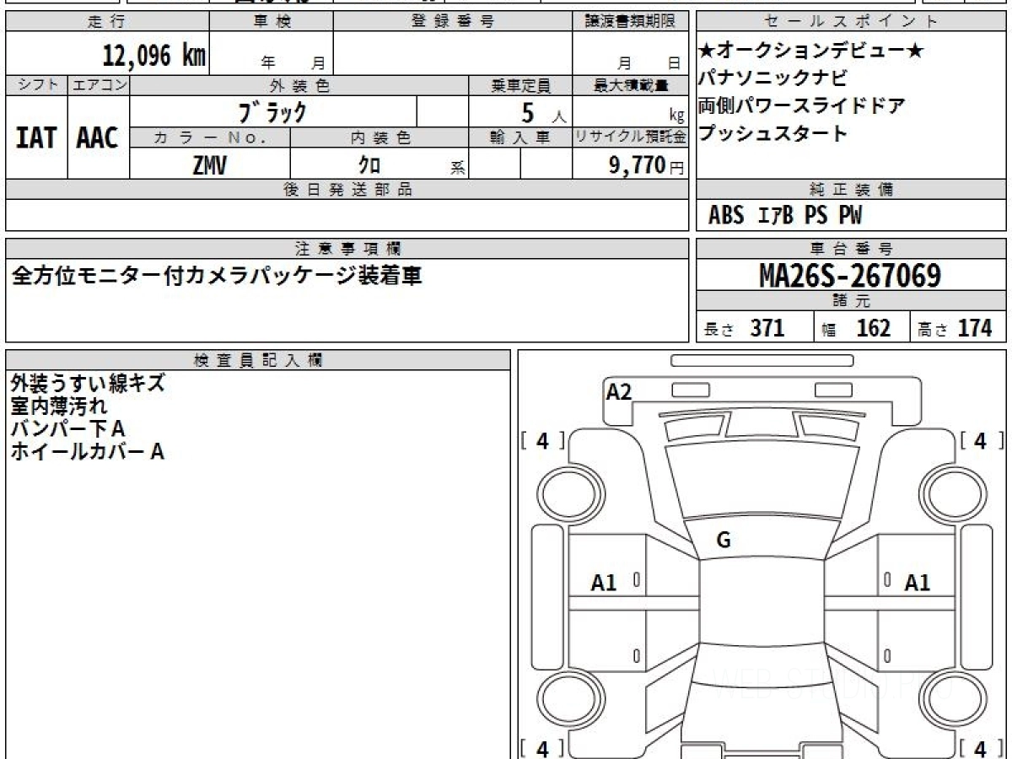This screenshot has height=759, width=1012.
Task: Select the ホイールカバーA inspector note
Action: pyautogui.click(x=87, y=452)
